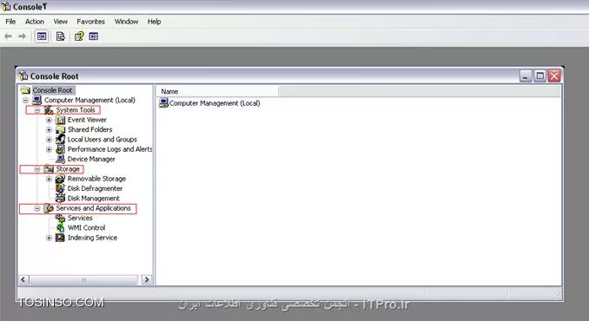This screenshot has height=321, width=589.
Task: Open the Favorites menu
Action: tap(91, 22)
